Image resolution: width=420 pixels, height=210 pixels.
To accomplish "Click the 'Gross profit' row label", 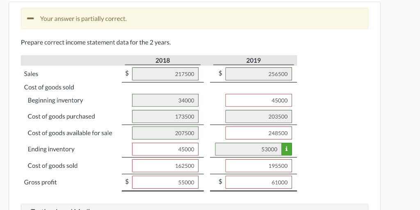I will click(41, 182).
